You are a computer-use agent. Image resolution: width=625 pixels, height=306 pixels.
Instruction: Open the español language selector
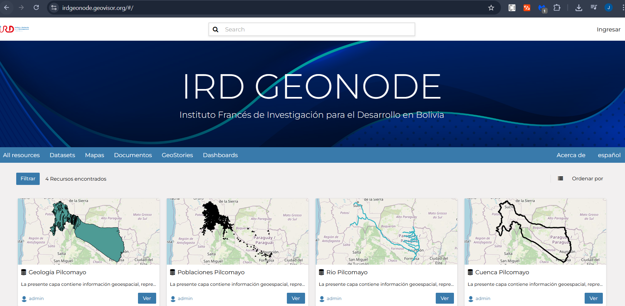[x=609, y=155]
